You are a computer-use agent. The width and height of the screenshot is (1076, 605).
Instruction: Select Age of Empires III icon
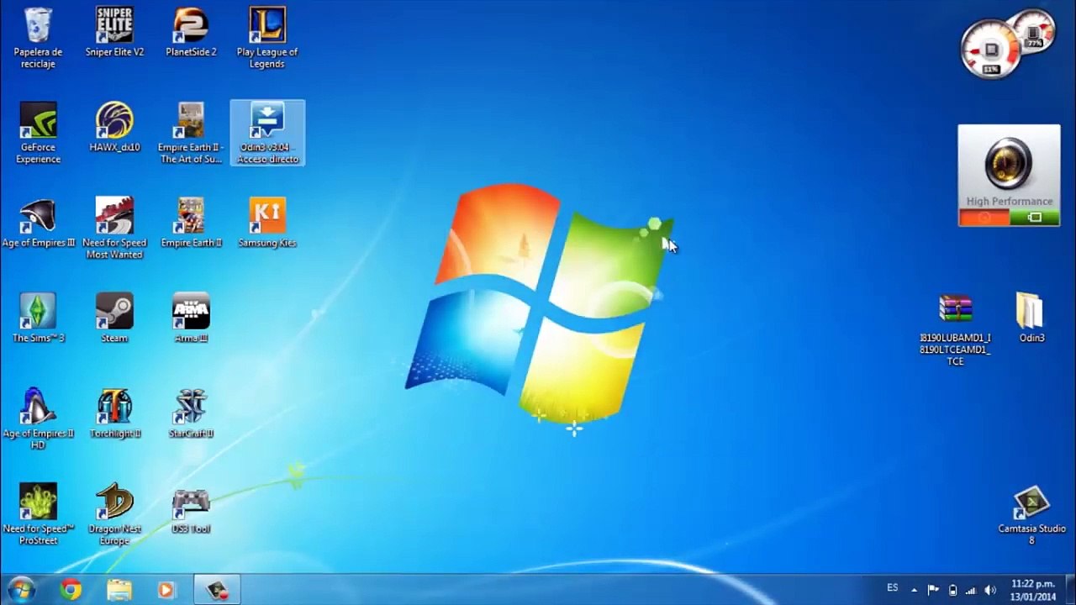[38, 223]
